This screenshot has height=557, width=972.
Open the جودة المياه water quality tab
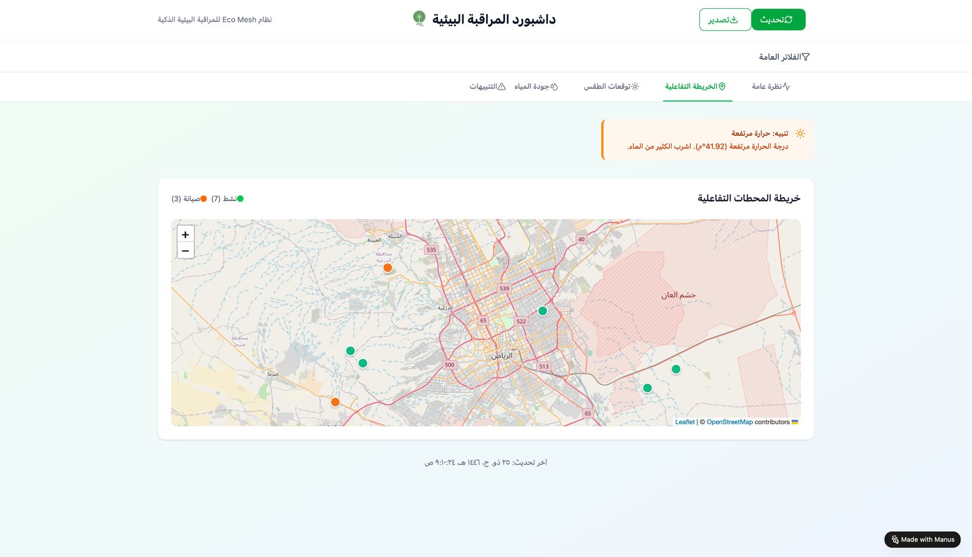[x=536, y=86]
